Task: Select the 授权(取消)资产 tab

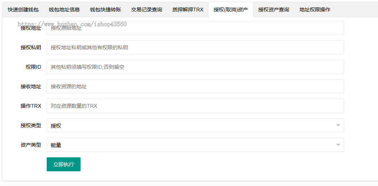Action: coord(231,10)
